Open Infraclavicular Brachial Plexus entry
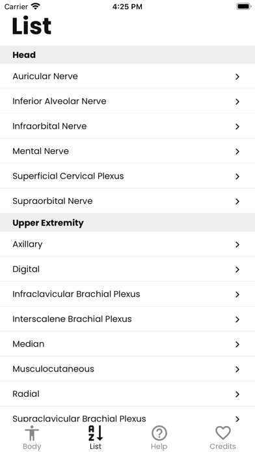 pos(127,294)
